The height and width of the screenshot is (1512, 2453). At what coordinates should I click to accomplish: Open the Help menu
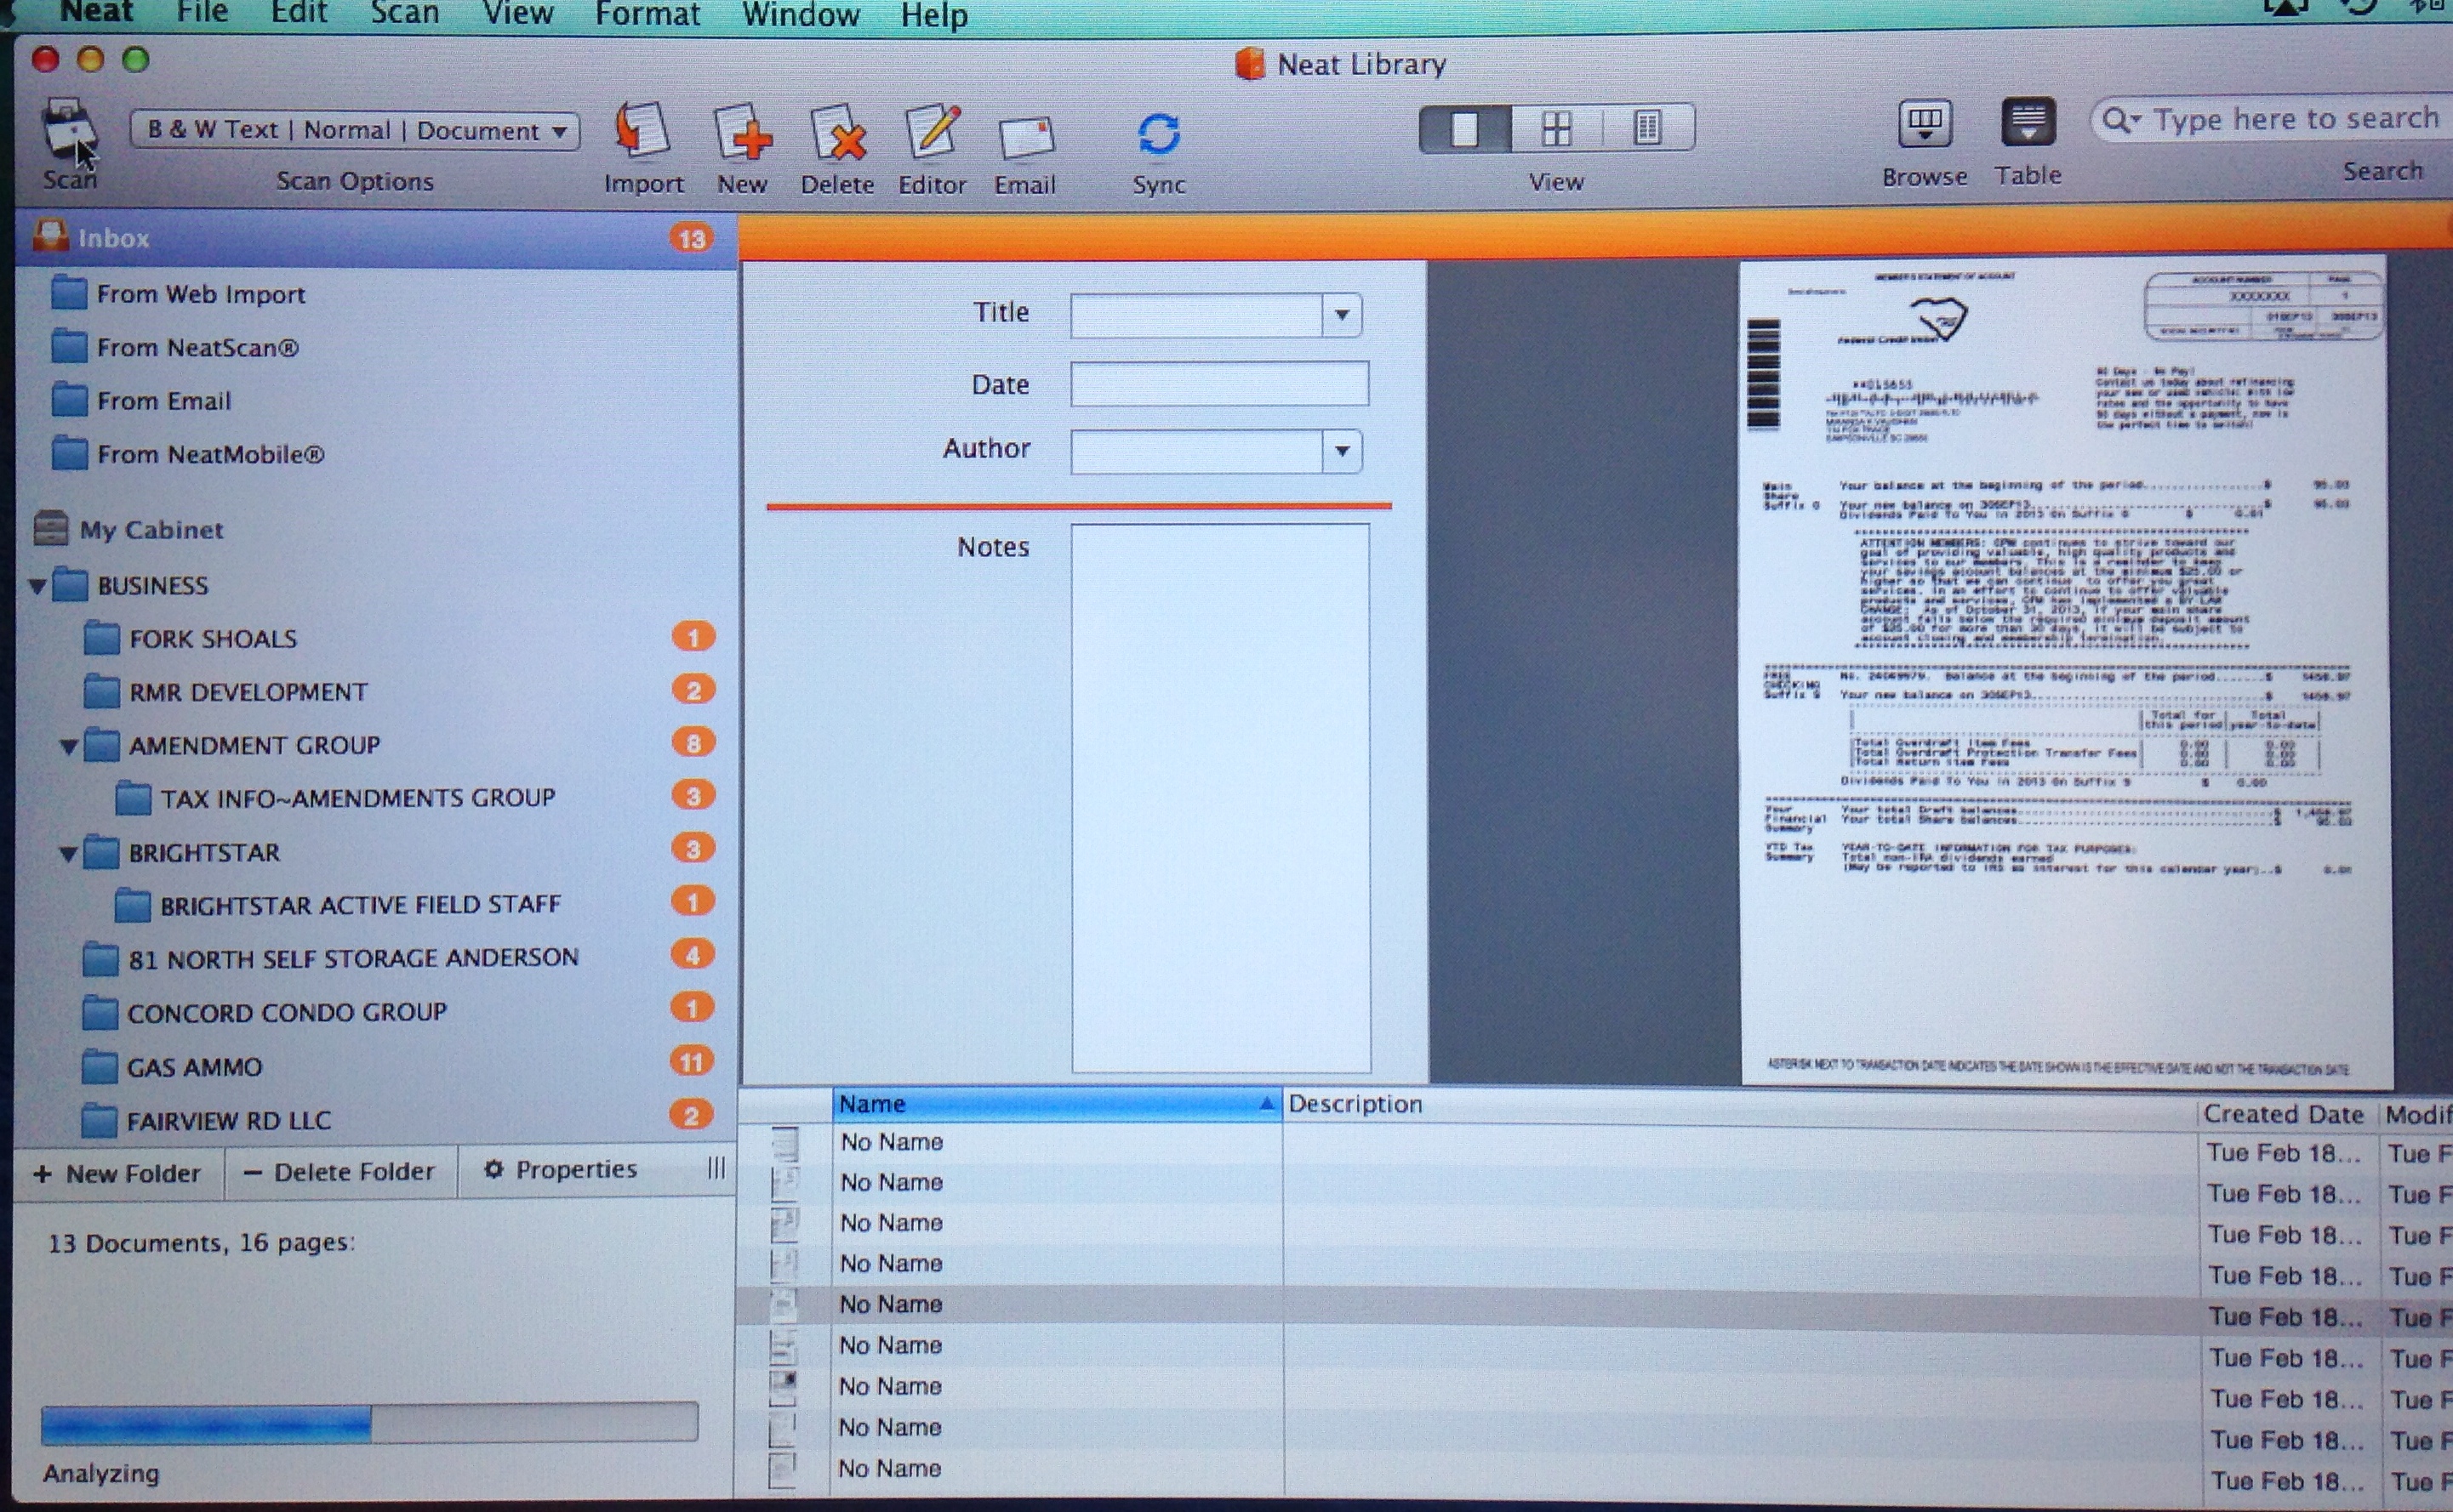(933, 16)
